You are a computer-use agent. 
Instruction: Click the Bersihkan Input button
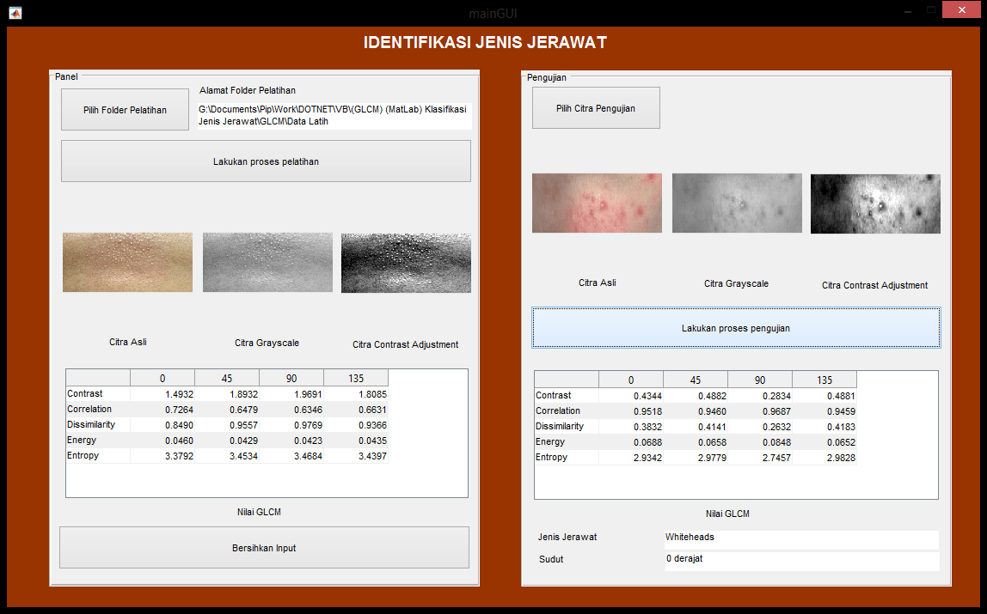coord(264,548)
